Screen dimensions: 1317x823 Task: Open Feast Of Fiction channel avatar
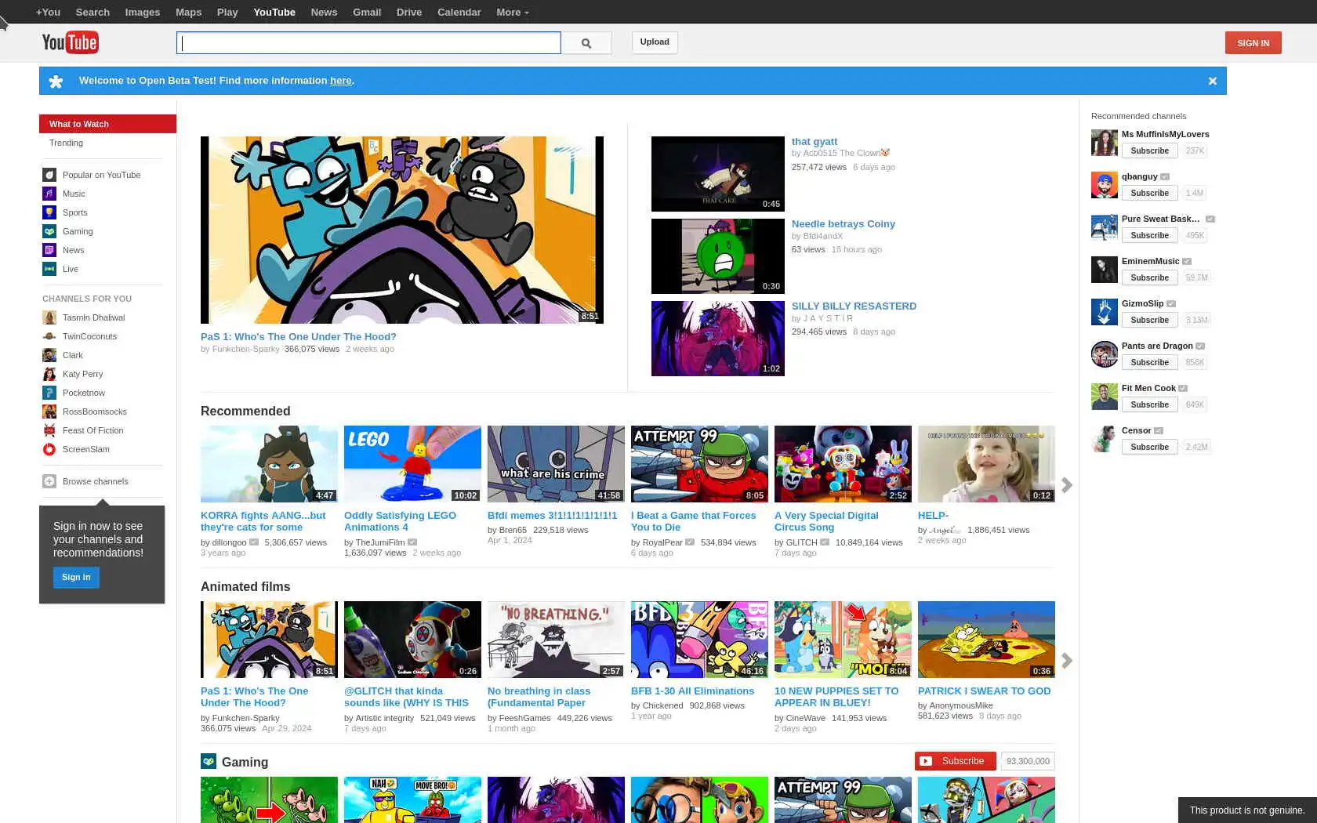(49, 430)
